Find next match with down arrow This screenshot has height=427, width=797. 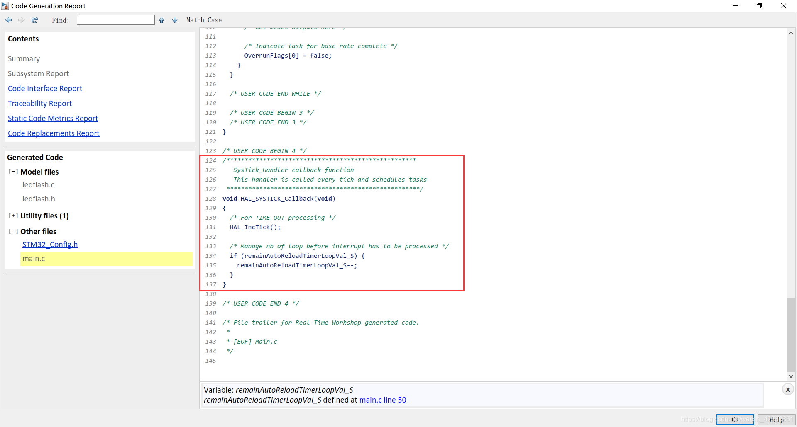tap(175, 20)
